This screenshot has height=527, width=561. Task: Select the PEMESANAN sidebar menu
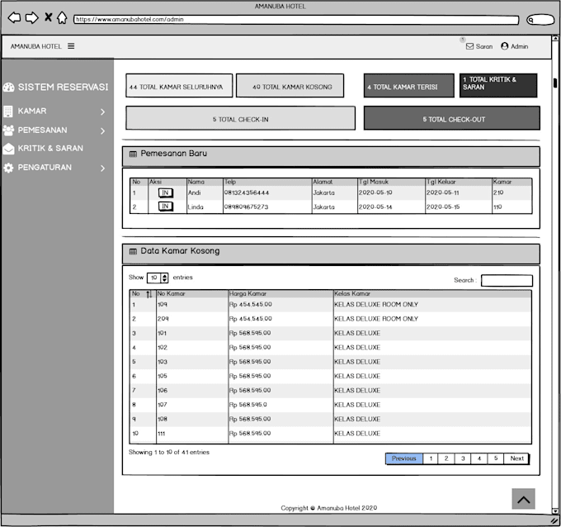click(x=43, y=130)
